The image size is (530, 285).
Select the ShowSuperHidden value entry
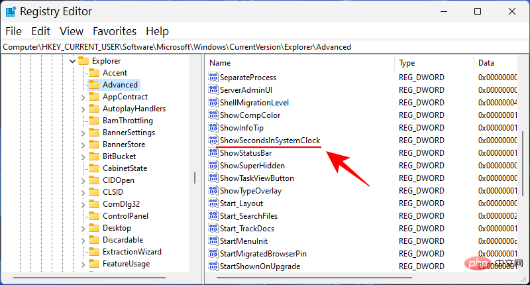tap(252, 166)
